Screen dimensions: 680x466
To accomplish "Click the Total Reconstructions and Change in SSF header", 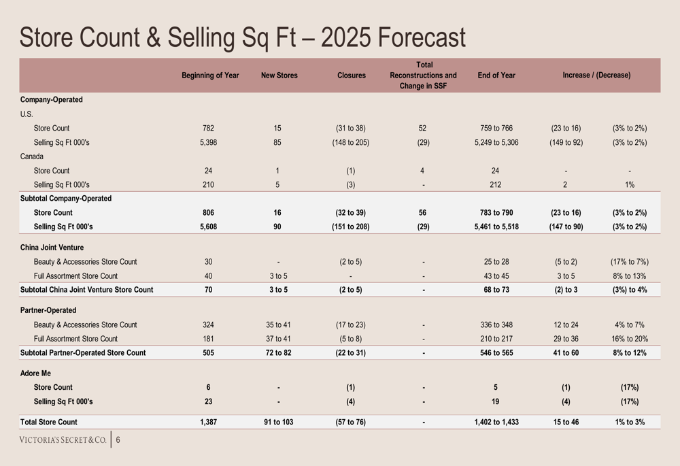I will pos(423,76).
